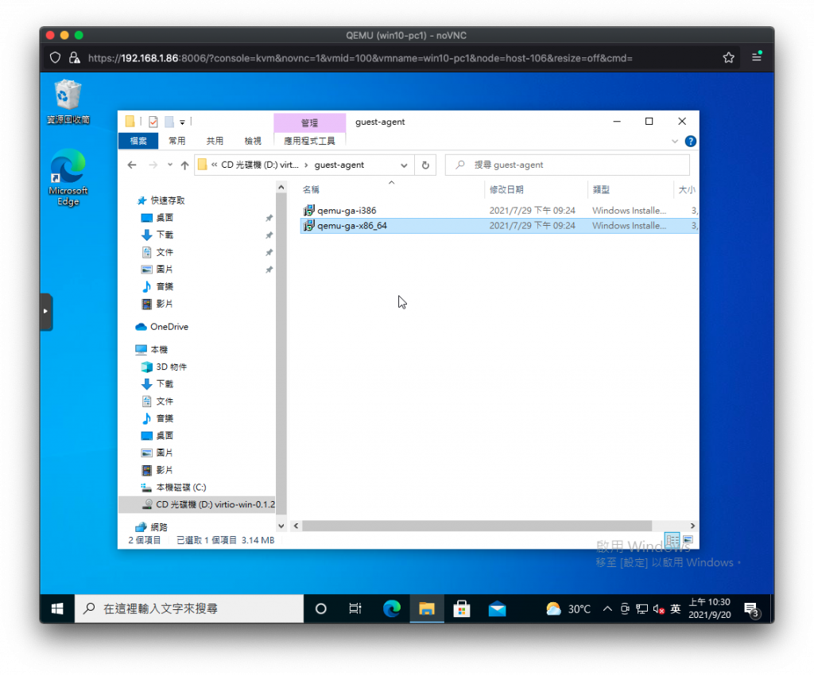814x676 pixels.
Task: Click guest-agent in the address breadcrumb
Action: [339, 165]
